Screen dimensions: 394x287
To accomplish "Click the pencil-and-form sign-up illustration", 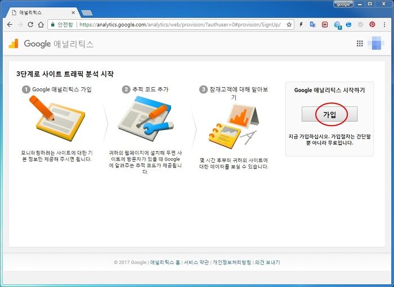I will [57, 118].
